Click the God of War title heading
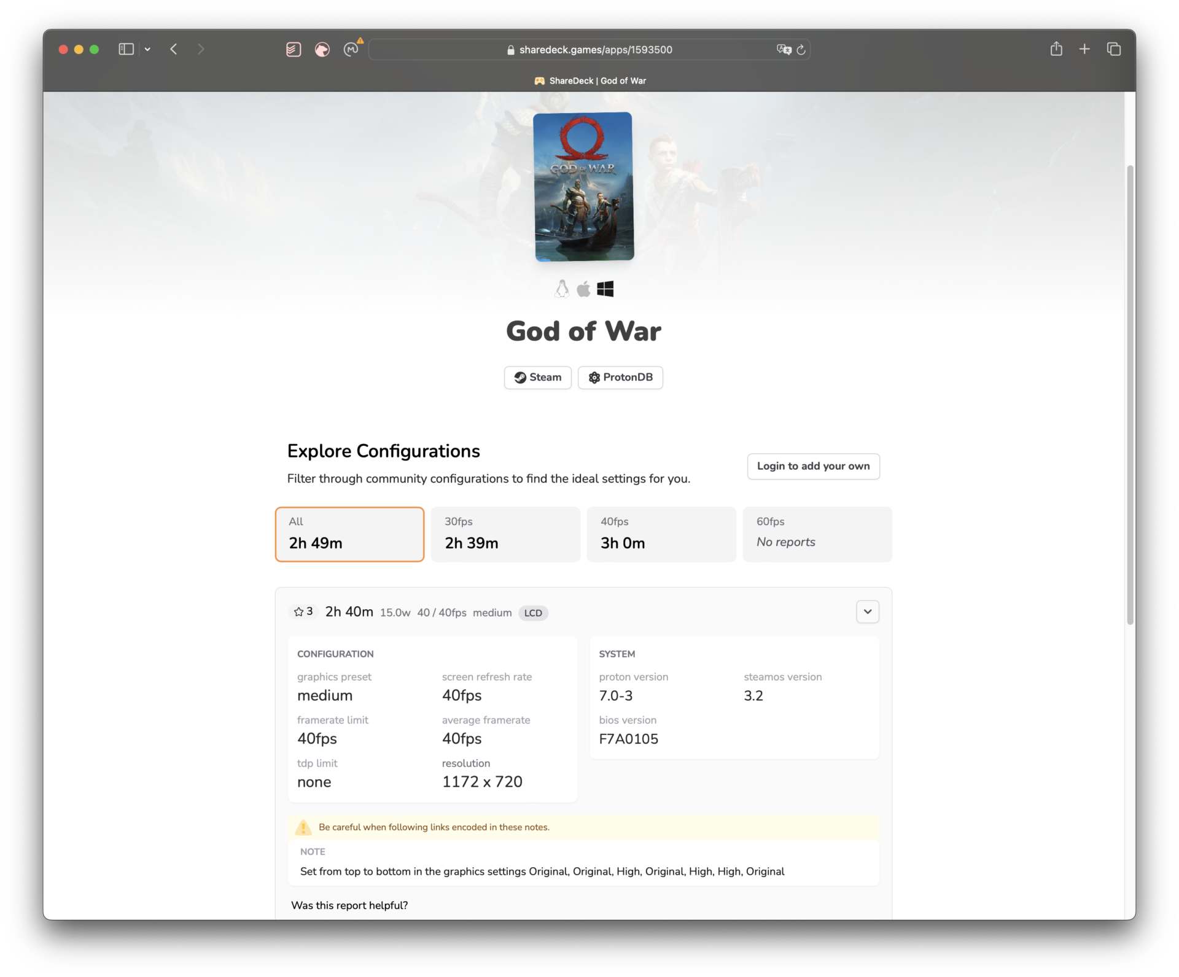This screenshot has width=1179, height=977. coord(583,331)
